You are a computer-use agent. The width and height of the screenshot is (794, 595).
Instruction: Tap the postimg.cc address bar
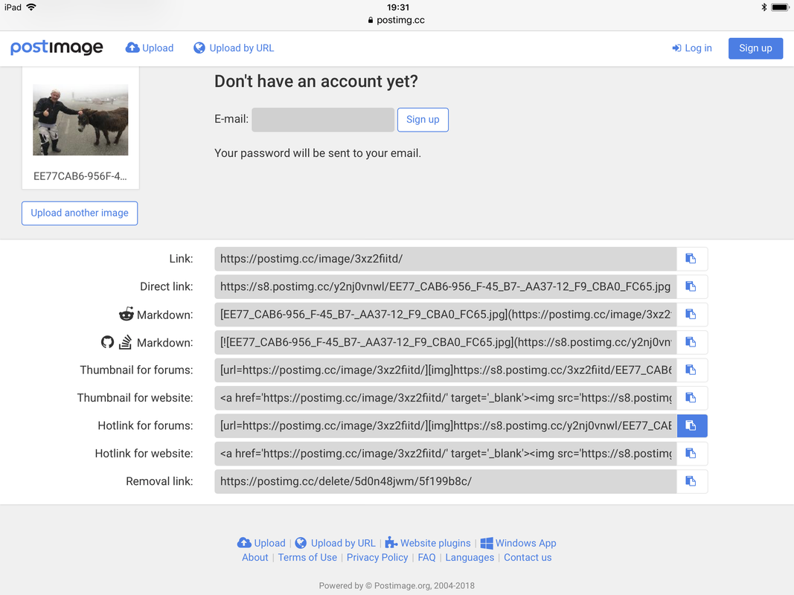pyautogui.click(x=397, y=20)
